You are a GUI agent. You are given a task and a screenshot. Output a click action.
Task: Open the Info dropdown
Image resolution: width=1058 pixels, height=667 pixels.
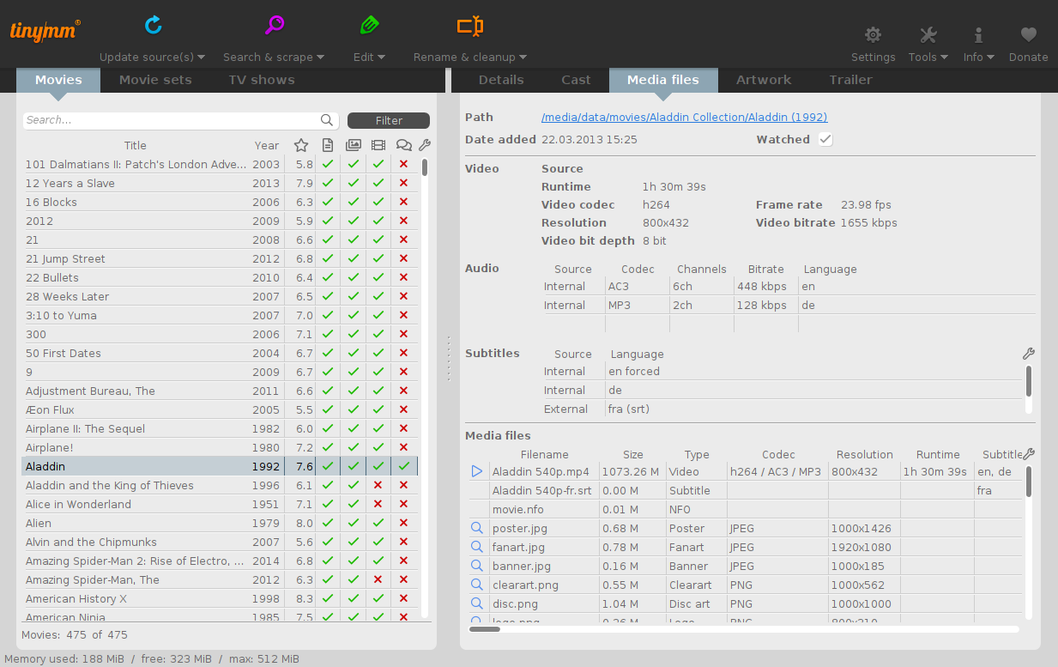[x=978, y=57]
